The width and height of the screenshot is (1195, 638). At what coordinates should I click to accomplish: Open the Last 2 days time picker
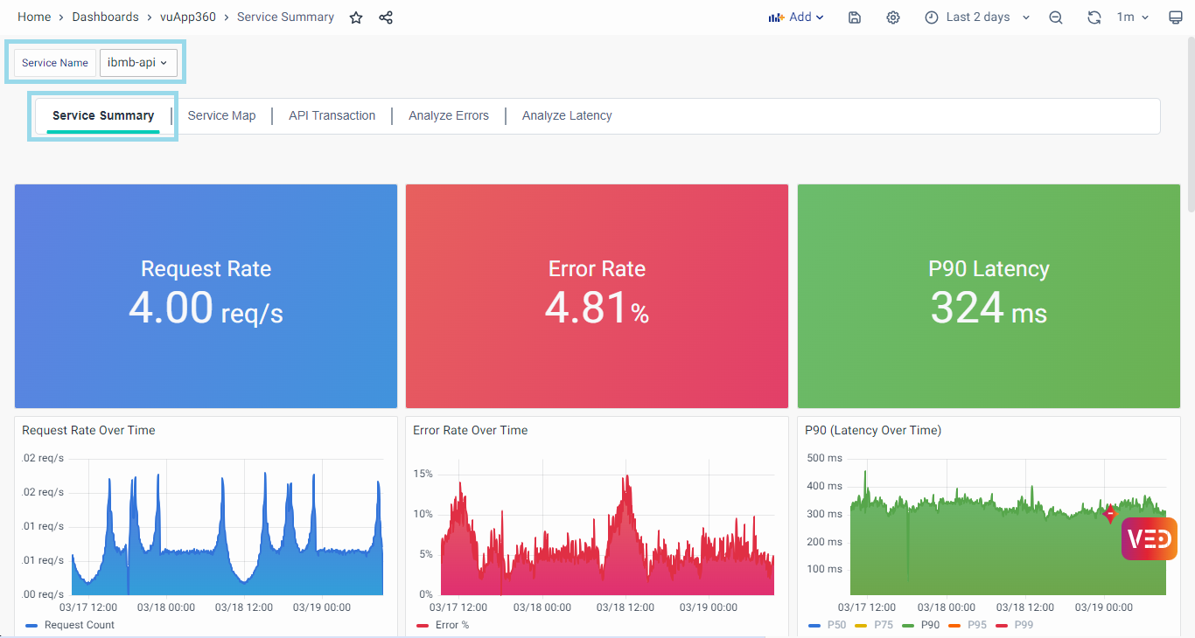pyautogui.click(x=977, y=17)
